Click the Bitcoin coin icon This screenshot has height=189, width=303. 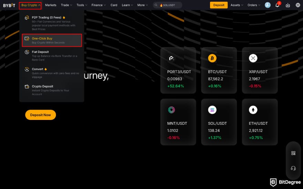pos(212,58)
